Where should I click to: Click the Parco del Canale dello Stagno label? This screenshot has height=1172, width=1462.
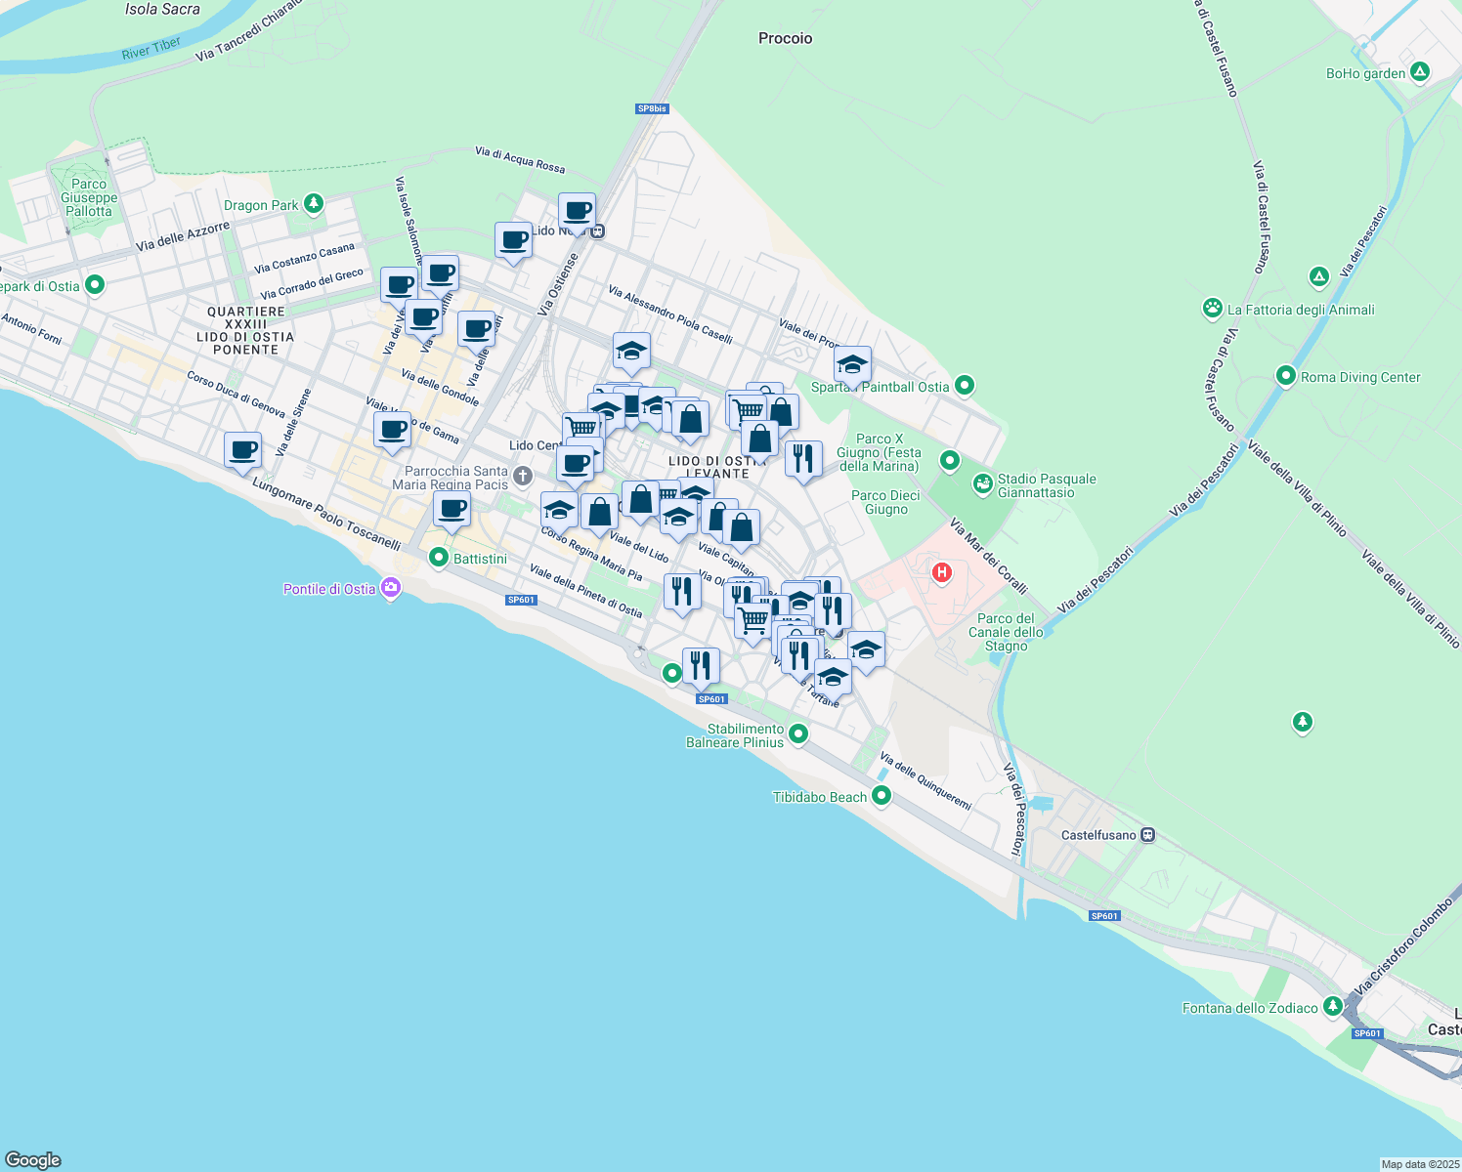[x=1006, y=632]
